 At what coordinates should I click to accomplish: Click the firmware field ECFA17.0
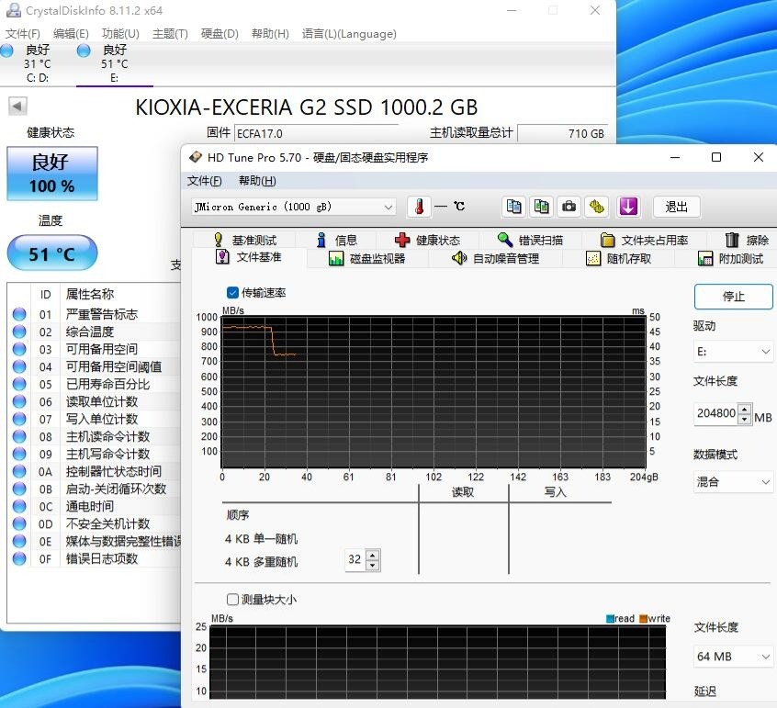click(x=316, y=133)
